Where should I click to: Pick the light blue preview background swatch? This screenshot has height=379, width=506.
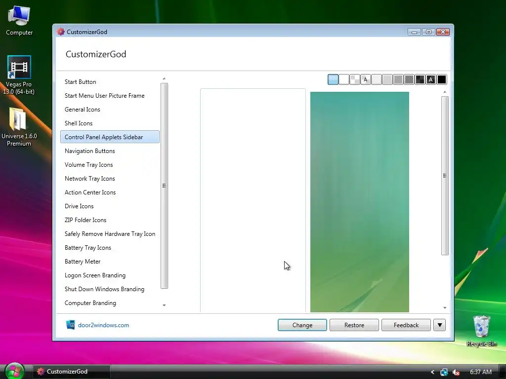[x=333, y=79]
